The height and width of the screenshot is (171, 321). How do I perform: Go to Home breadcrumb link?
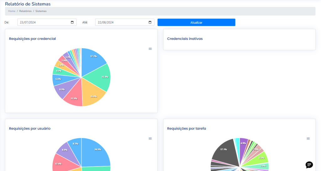tap(12, 11)
